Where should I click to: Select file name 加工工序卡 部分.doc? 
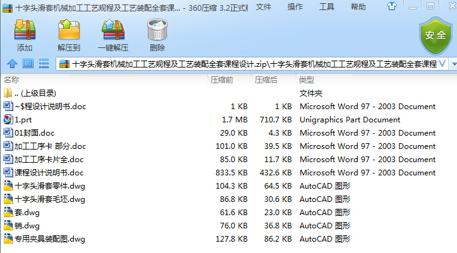point(50,146)
